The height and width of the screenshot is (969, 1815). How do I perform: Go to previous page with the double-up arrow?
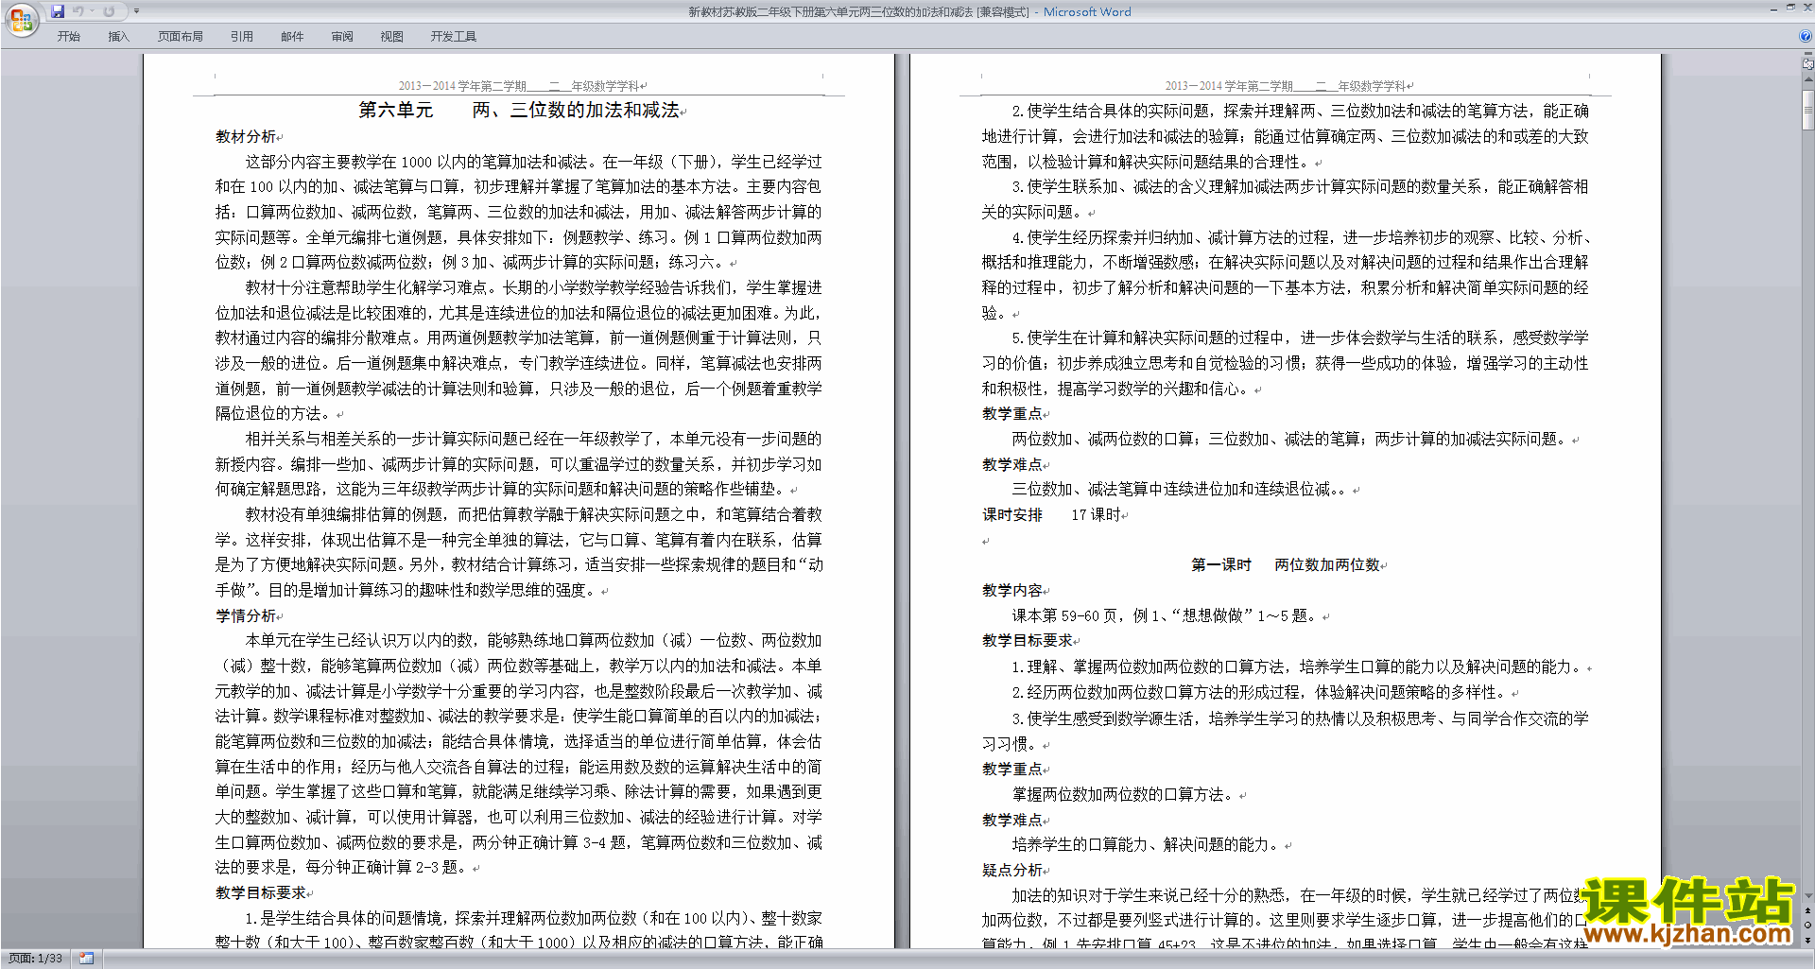tap(1807, 911)
